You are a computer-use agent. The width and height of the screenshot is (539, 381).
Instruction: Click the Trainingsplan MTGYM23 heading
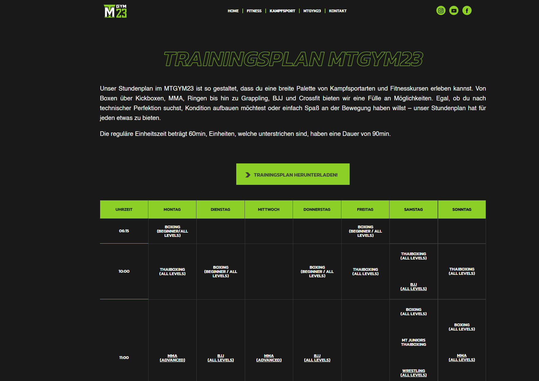click(x=293, y=59)
